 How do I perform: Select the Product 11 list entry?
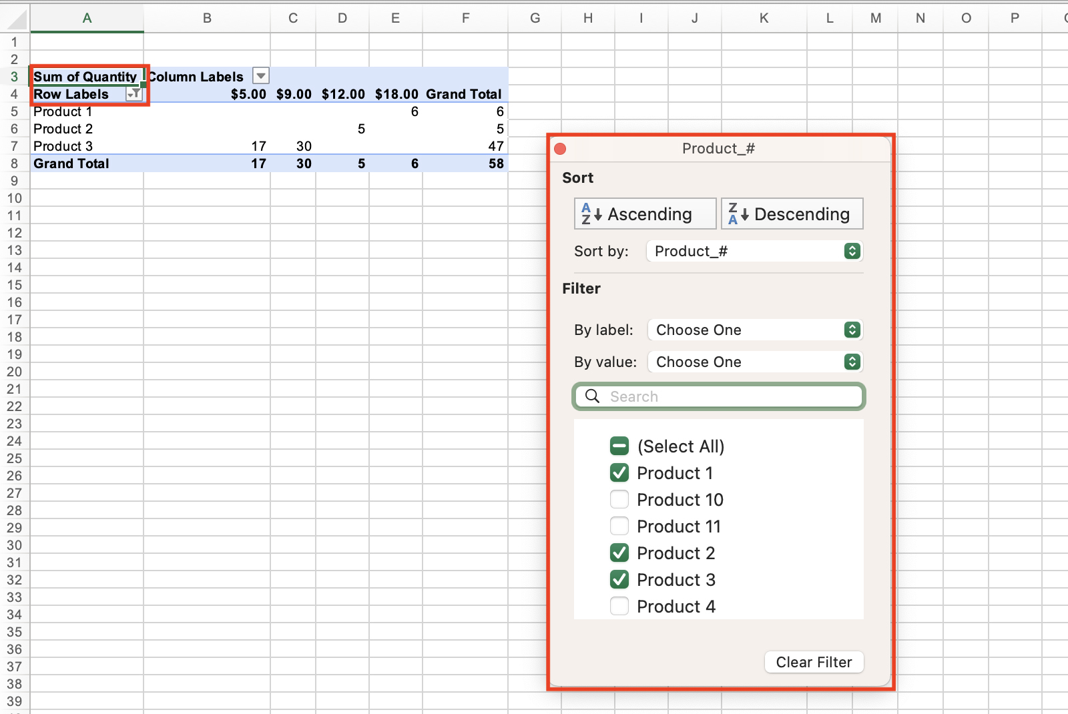click(x=678, y=526)
